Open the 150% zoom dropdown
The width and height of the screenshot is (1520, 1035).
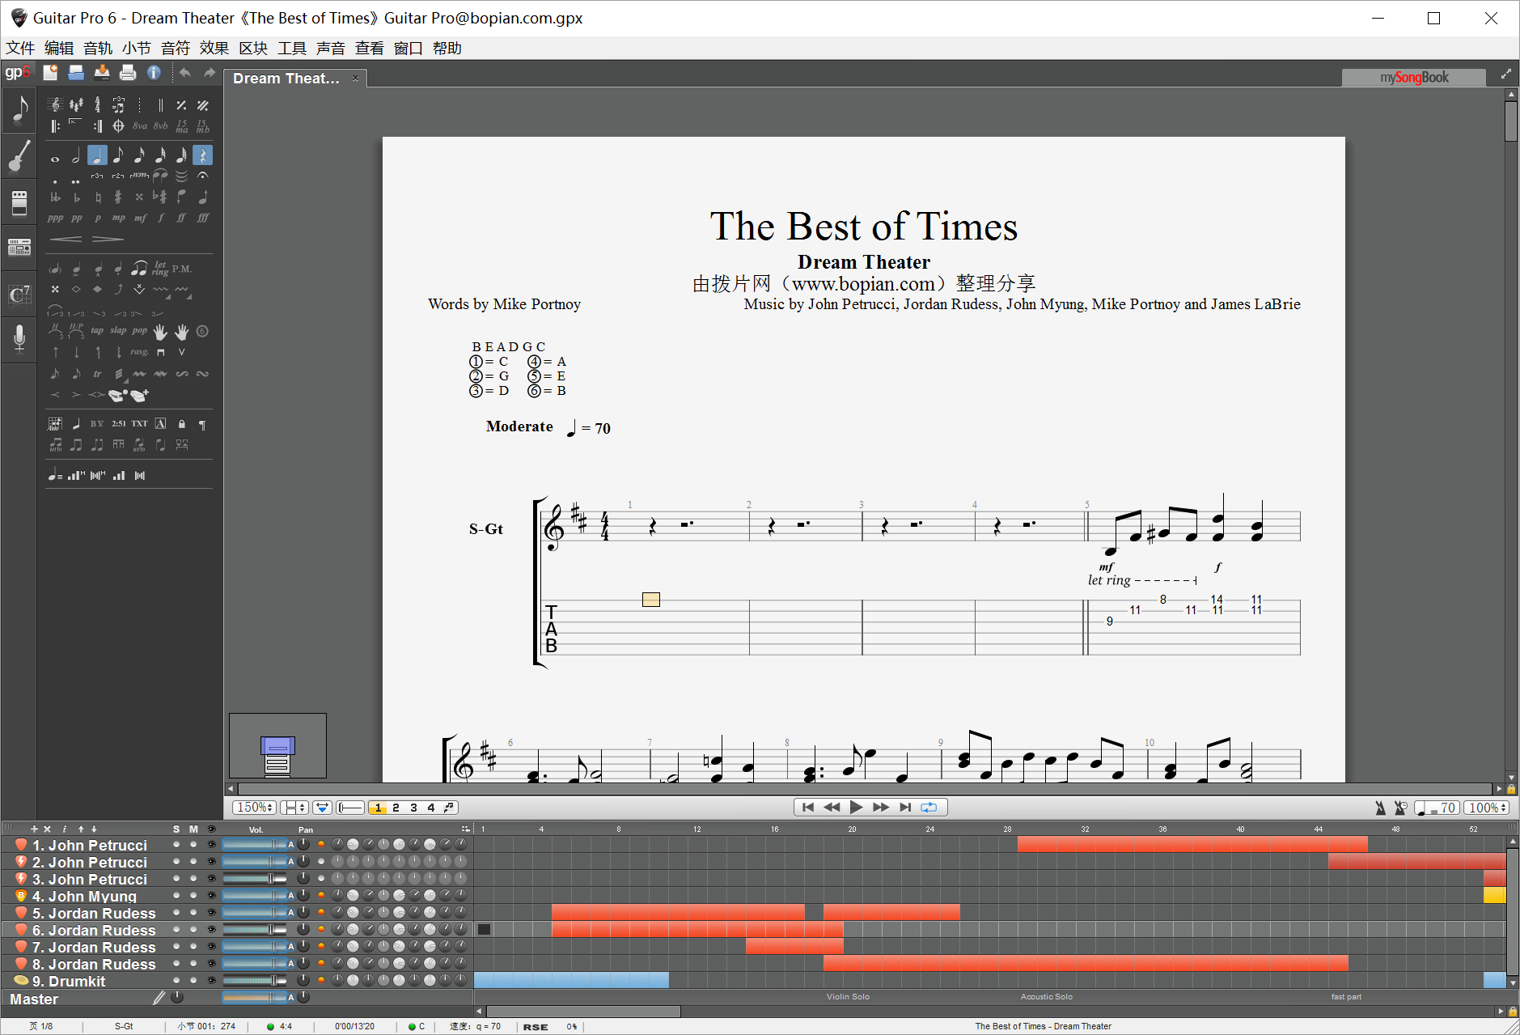(x=254, y=808)
